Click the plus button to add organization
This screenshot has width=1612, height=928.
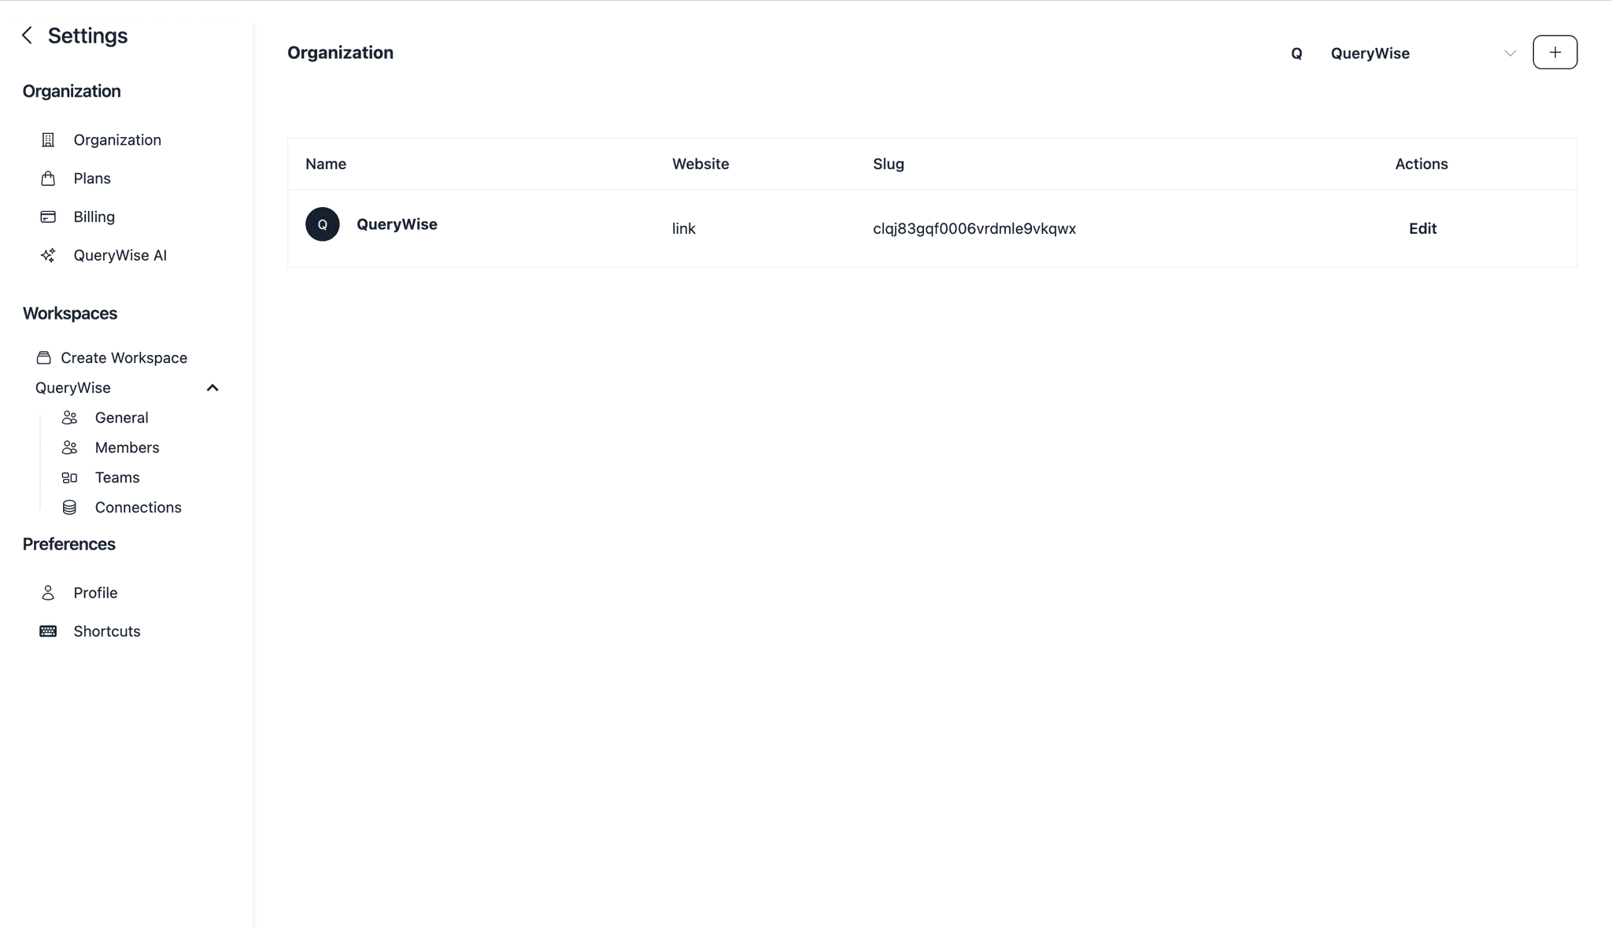click(1555, 53)
